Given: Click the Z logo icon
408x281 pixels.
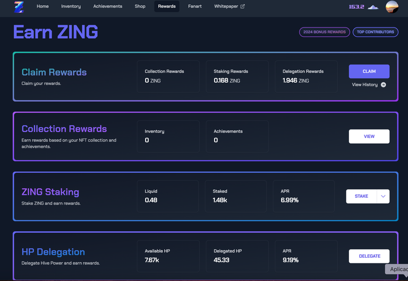Looking at the screenshot, I should click(19, 7).
